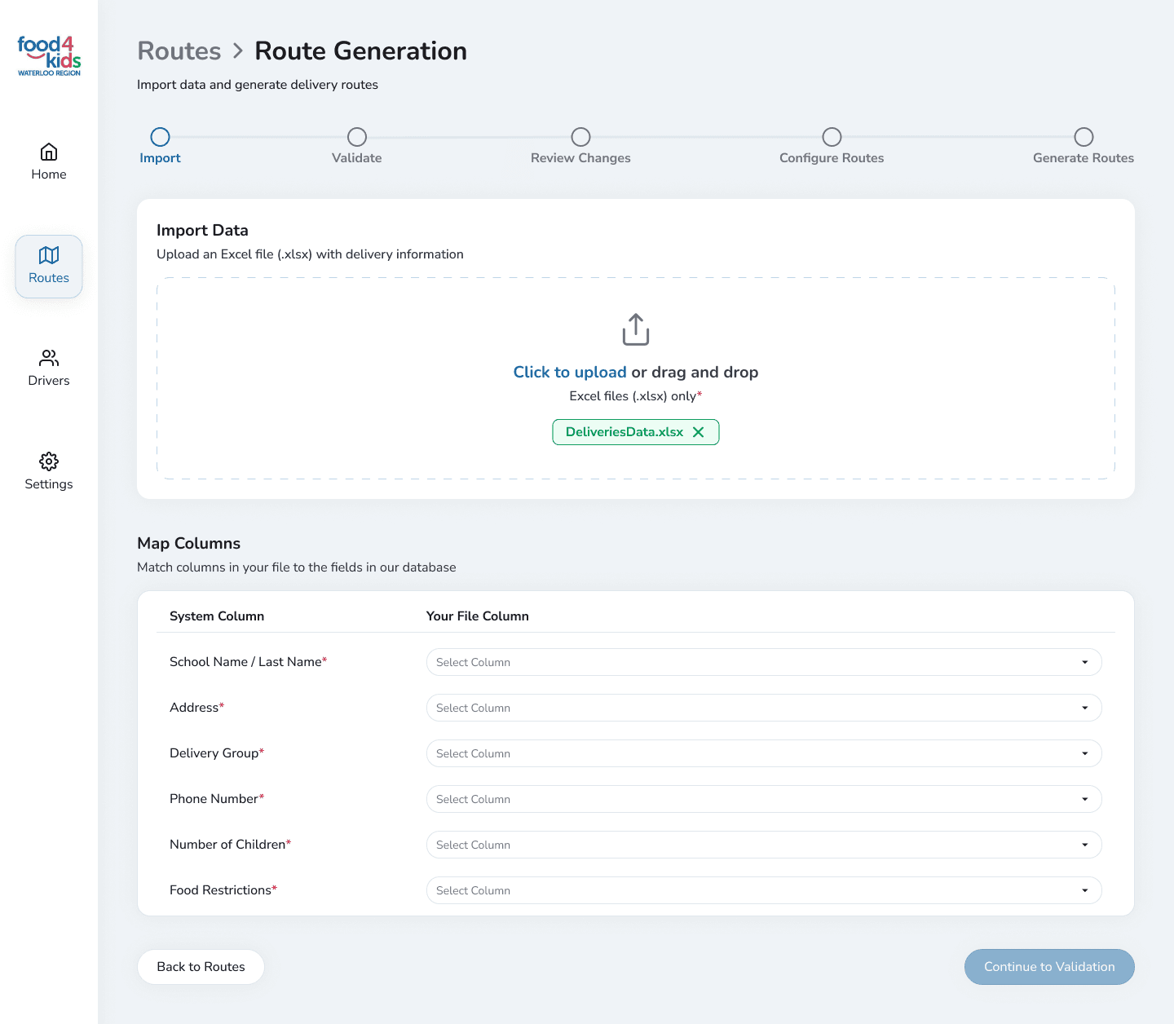Click the Continue to Validation button
Viewport: 1174px width, 1024px height.
point(1049,967)
